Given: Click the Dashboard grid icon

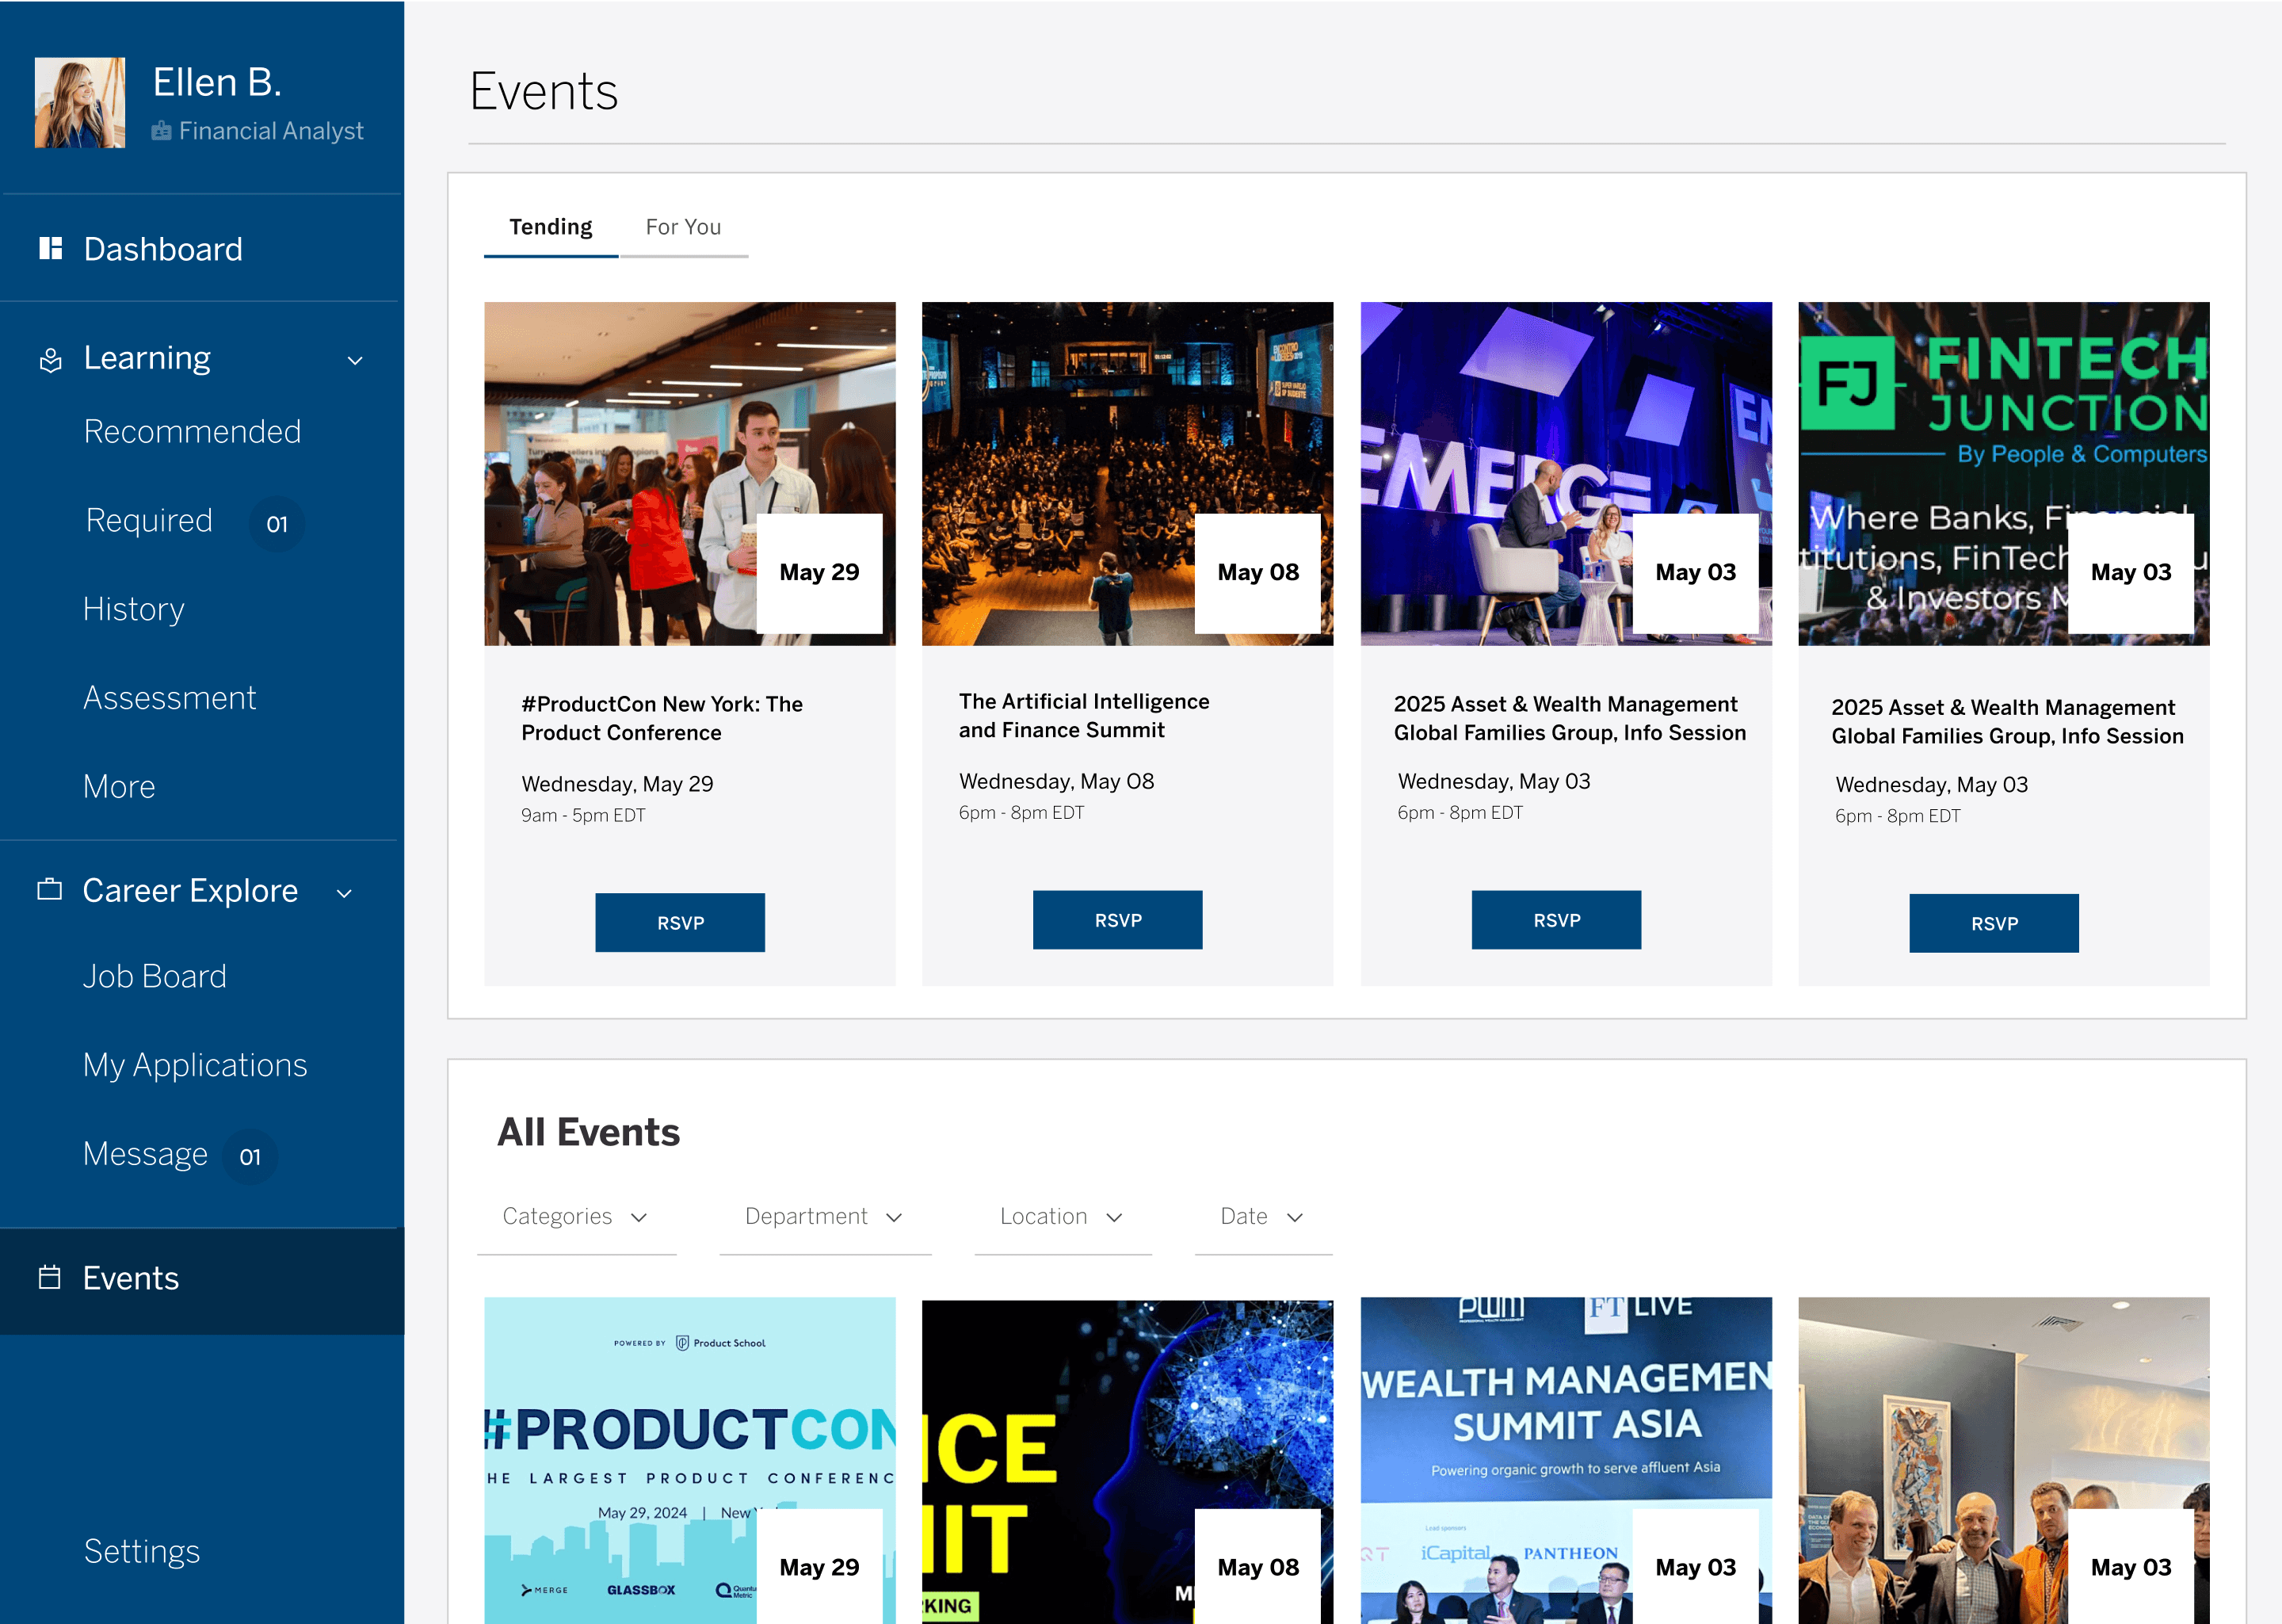Looking at the screenshot, I should pos(50,248).
